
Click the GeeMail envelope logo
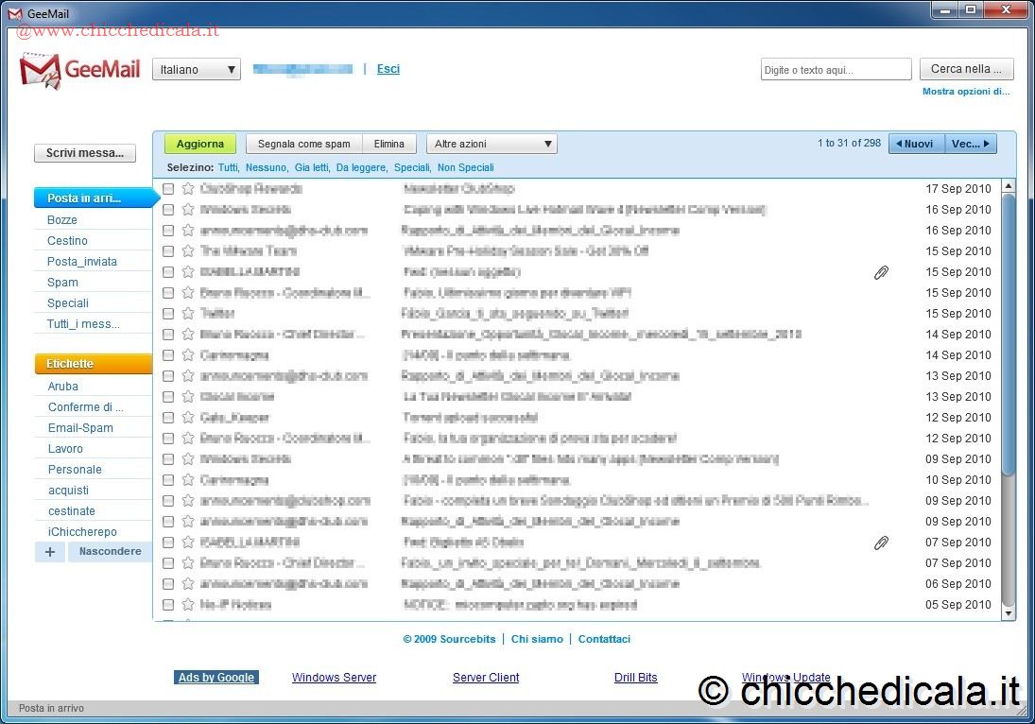coord(40,70)
